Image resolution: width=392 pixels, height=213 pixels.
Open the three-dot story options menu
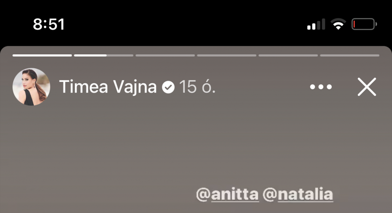tap(321, 87)
